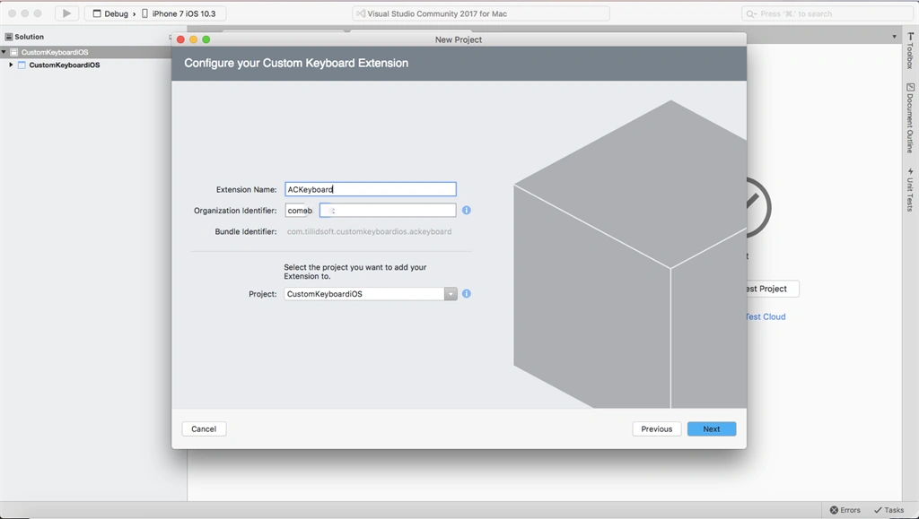919x519 pixels.
Task: Expand the CustomKeyboardiOS project tree node
Action: (x=11, y=65)
